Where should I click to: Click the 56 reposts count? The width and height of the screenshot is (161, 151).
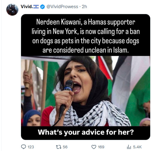pyautogui.click(x=65, y=147)
